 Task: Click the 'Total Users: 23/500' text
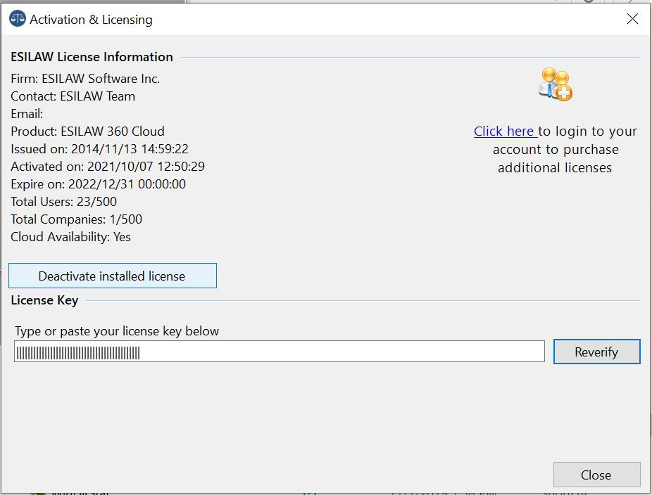tap(63, 202)
